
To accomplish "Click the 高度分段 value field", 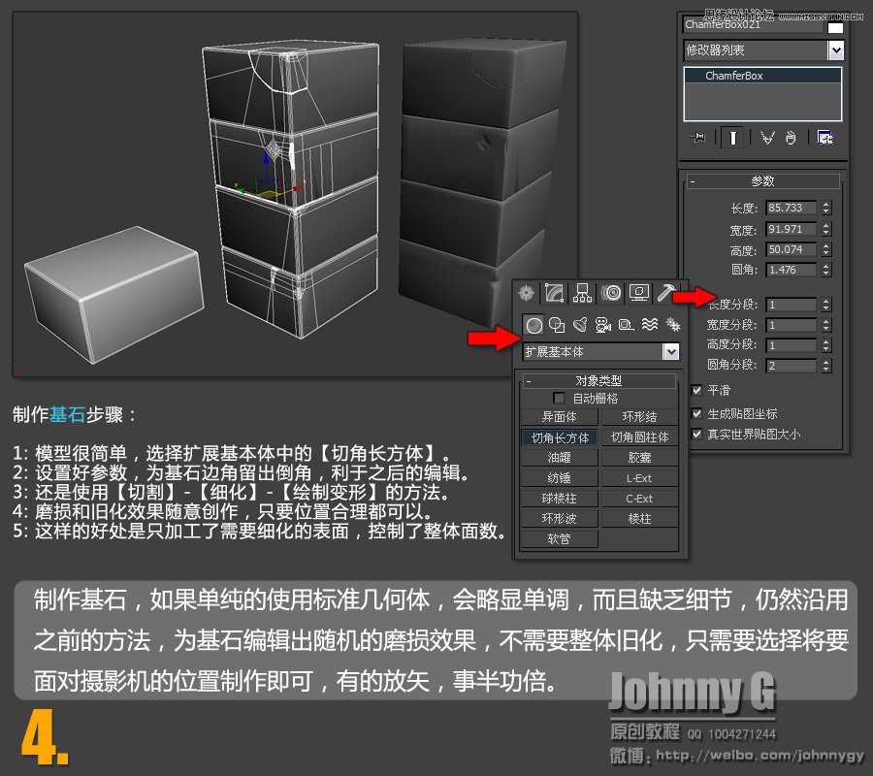I will 791,345.
